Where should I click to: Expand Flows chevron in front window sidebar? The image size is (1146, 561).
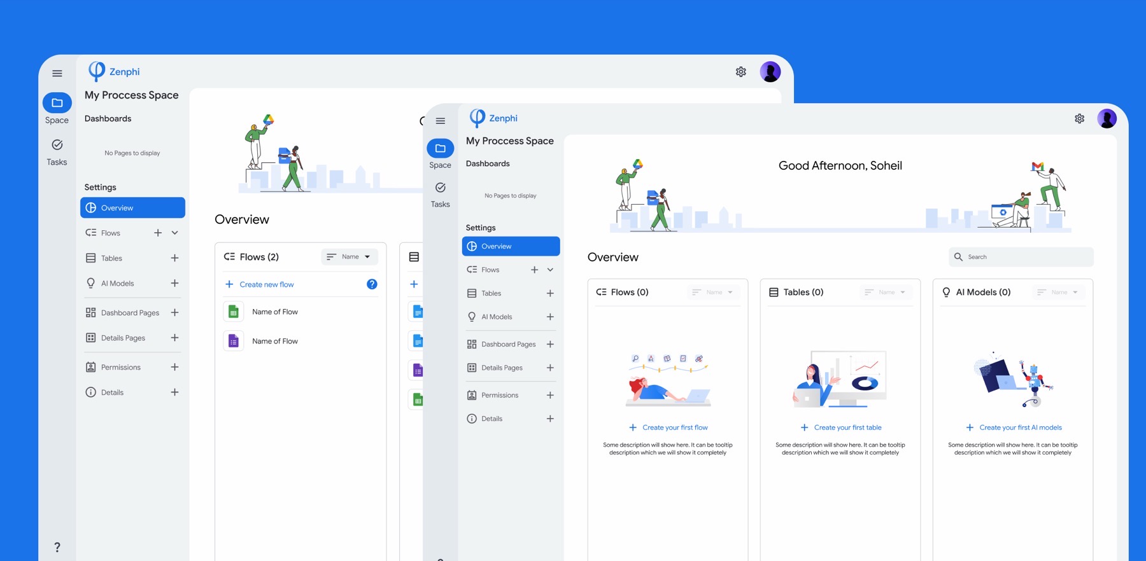[x=550, y=270]
